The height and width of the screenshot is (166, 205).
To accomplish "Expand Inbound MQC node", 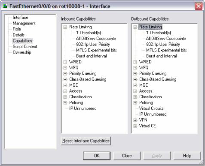I will tap(65, 85).
